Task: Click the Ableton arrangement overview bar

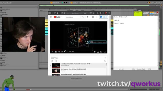Action: tap(97, 5)
